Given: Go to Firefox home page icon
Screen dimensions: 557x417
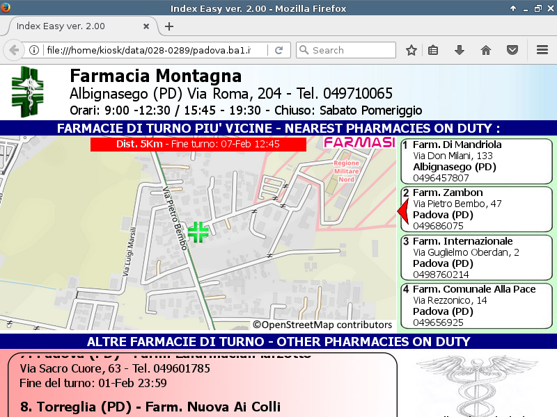Looking at the screenshot, I should point(486,50).
